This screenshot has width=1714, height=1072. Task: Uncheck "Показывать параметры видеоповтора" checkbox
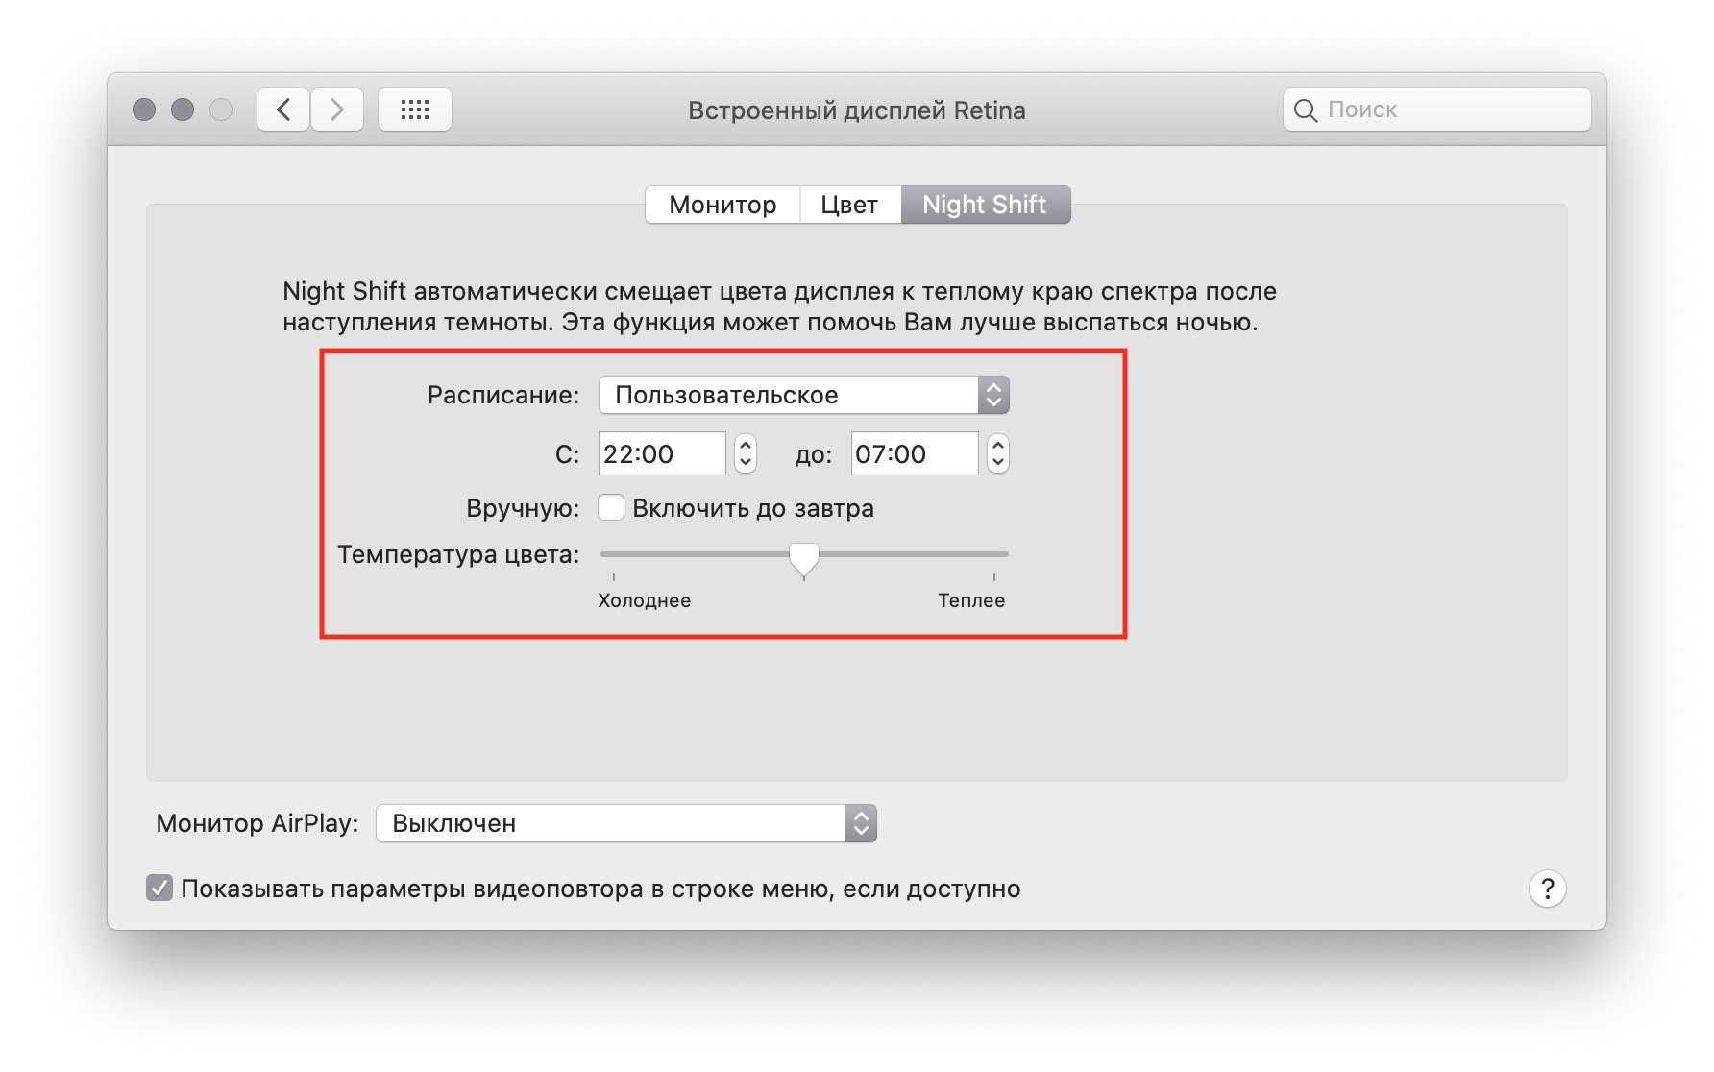point(159,888)
